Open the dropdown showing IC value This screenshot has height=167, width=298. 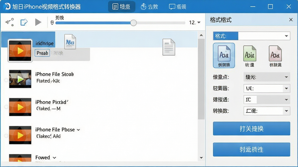[267, 100]
